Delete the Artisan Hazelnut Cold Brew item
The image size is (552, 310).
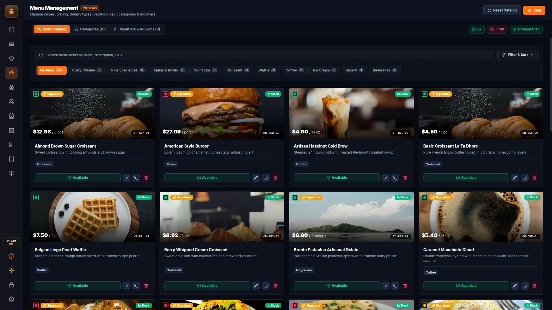(x=405, y=178)
